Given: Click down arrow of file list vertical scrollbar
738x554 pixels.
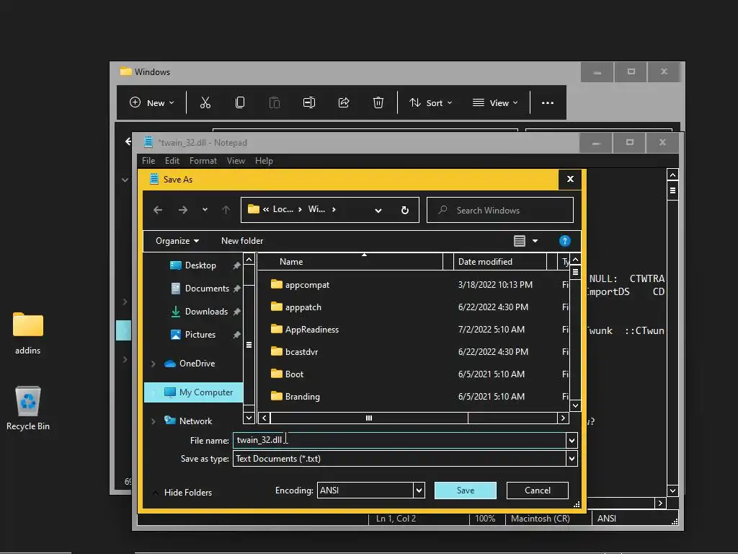Looking at the screenshot, I should [x=575, y=405].
